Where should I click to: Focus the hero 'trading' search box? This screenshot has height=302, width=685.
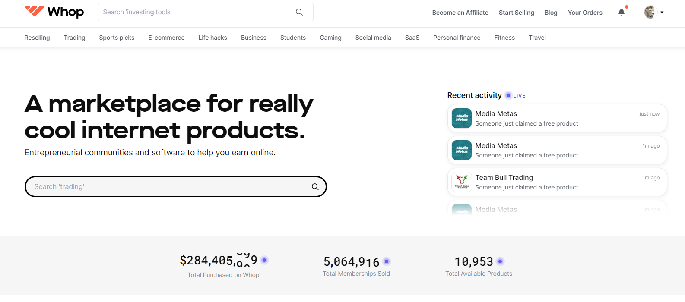(175, 187)
